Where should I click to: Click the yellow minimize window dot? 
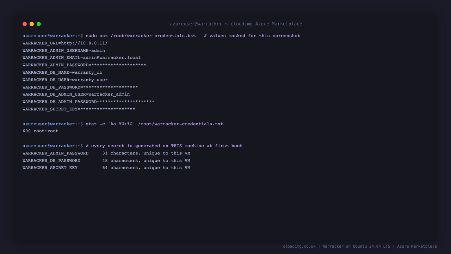pos(32,24)
